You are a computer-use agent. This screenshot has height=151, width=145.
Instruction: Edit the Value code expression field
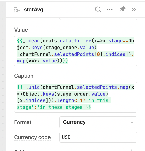(75, 51)
